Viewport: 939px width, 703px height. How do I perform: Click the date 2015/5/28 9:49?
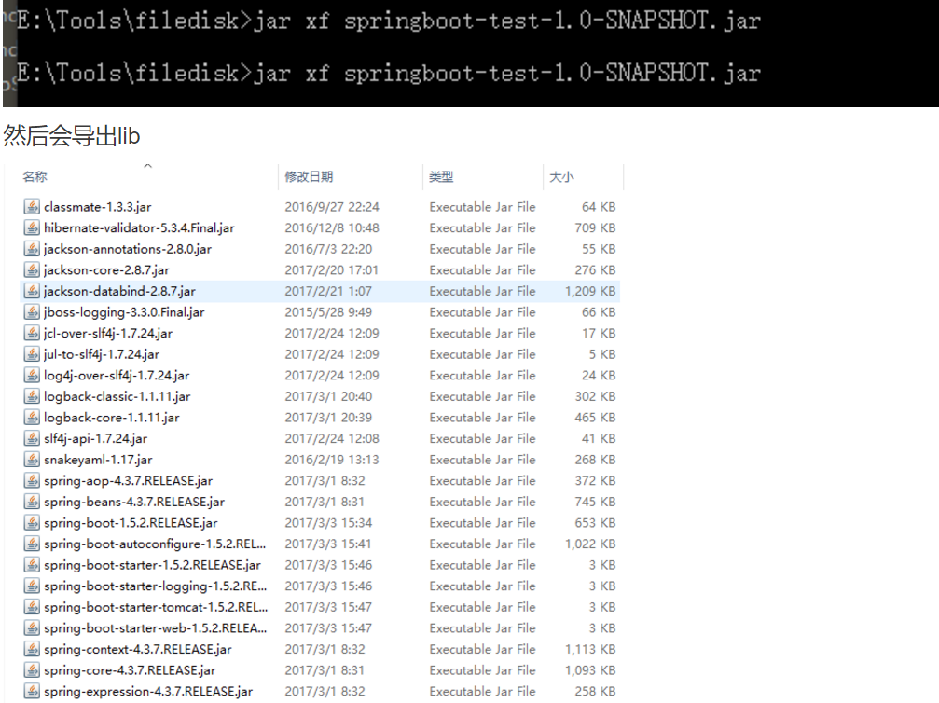(x=328, y=312)
